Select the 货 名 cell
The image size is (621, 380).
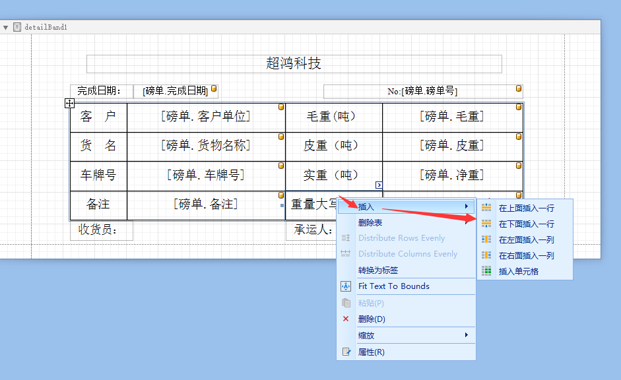coord(98,147)
